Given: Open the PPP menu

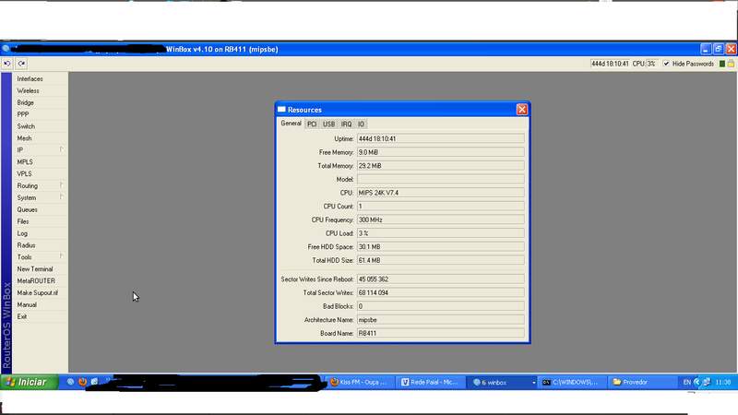Looking at the screenshot, I should point(22,114).
